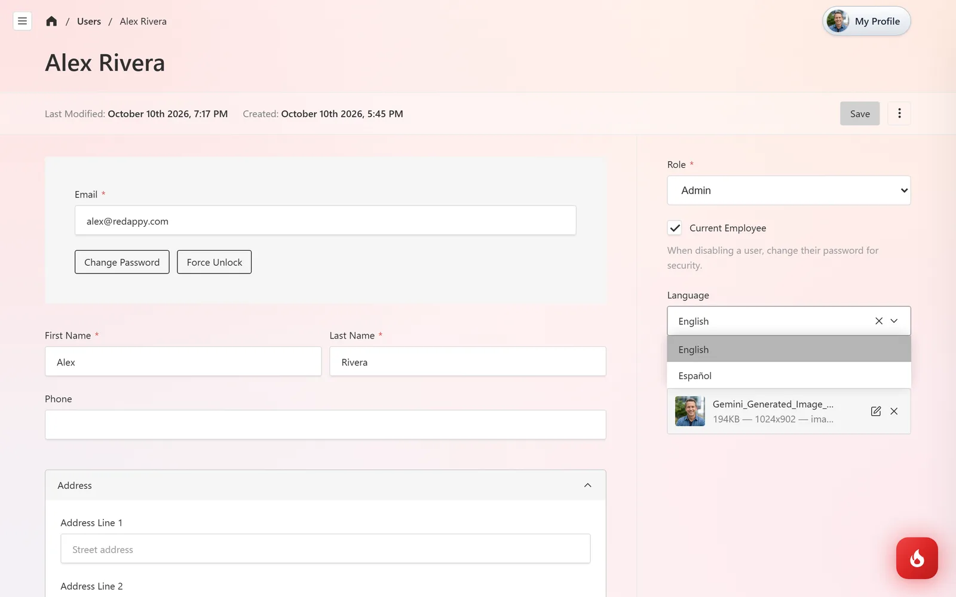Click Change Password button
Image resolution: width=956 pixels, height=597 pixels.
click(x=122, y=262)
